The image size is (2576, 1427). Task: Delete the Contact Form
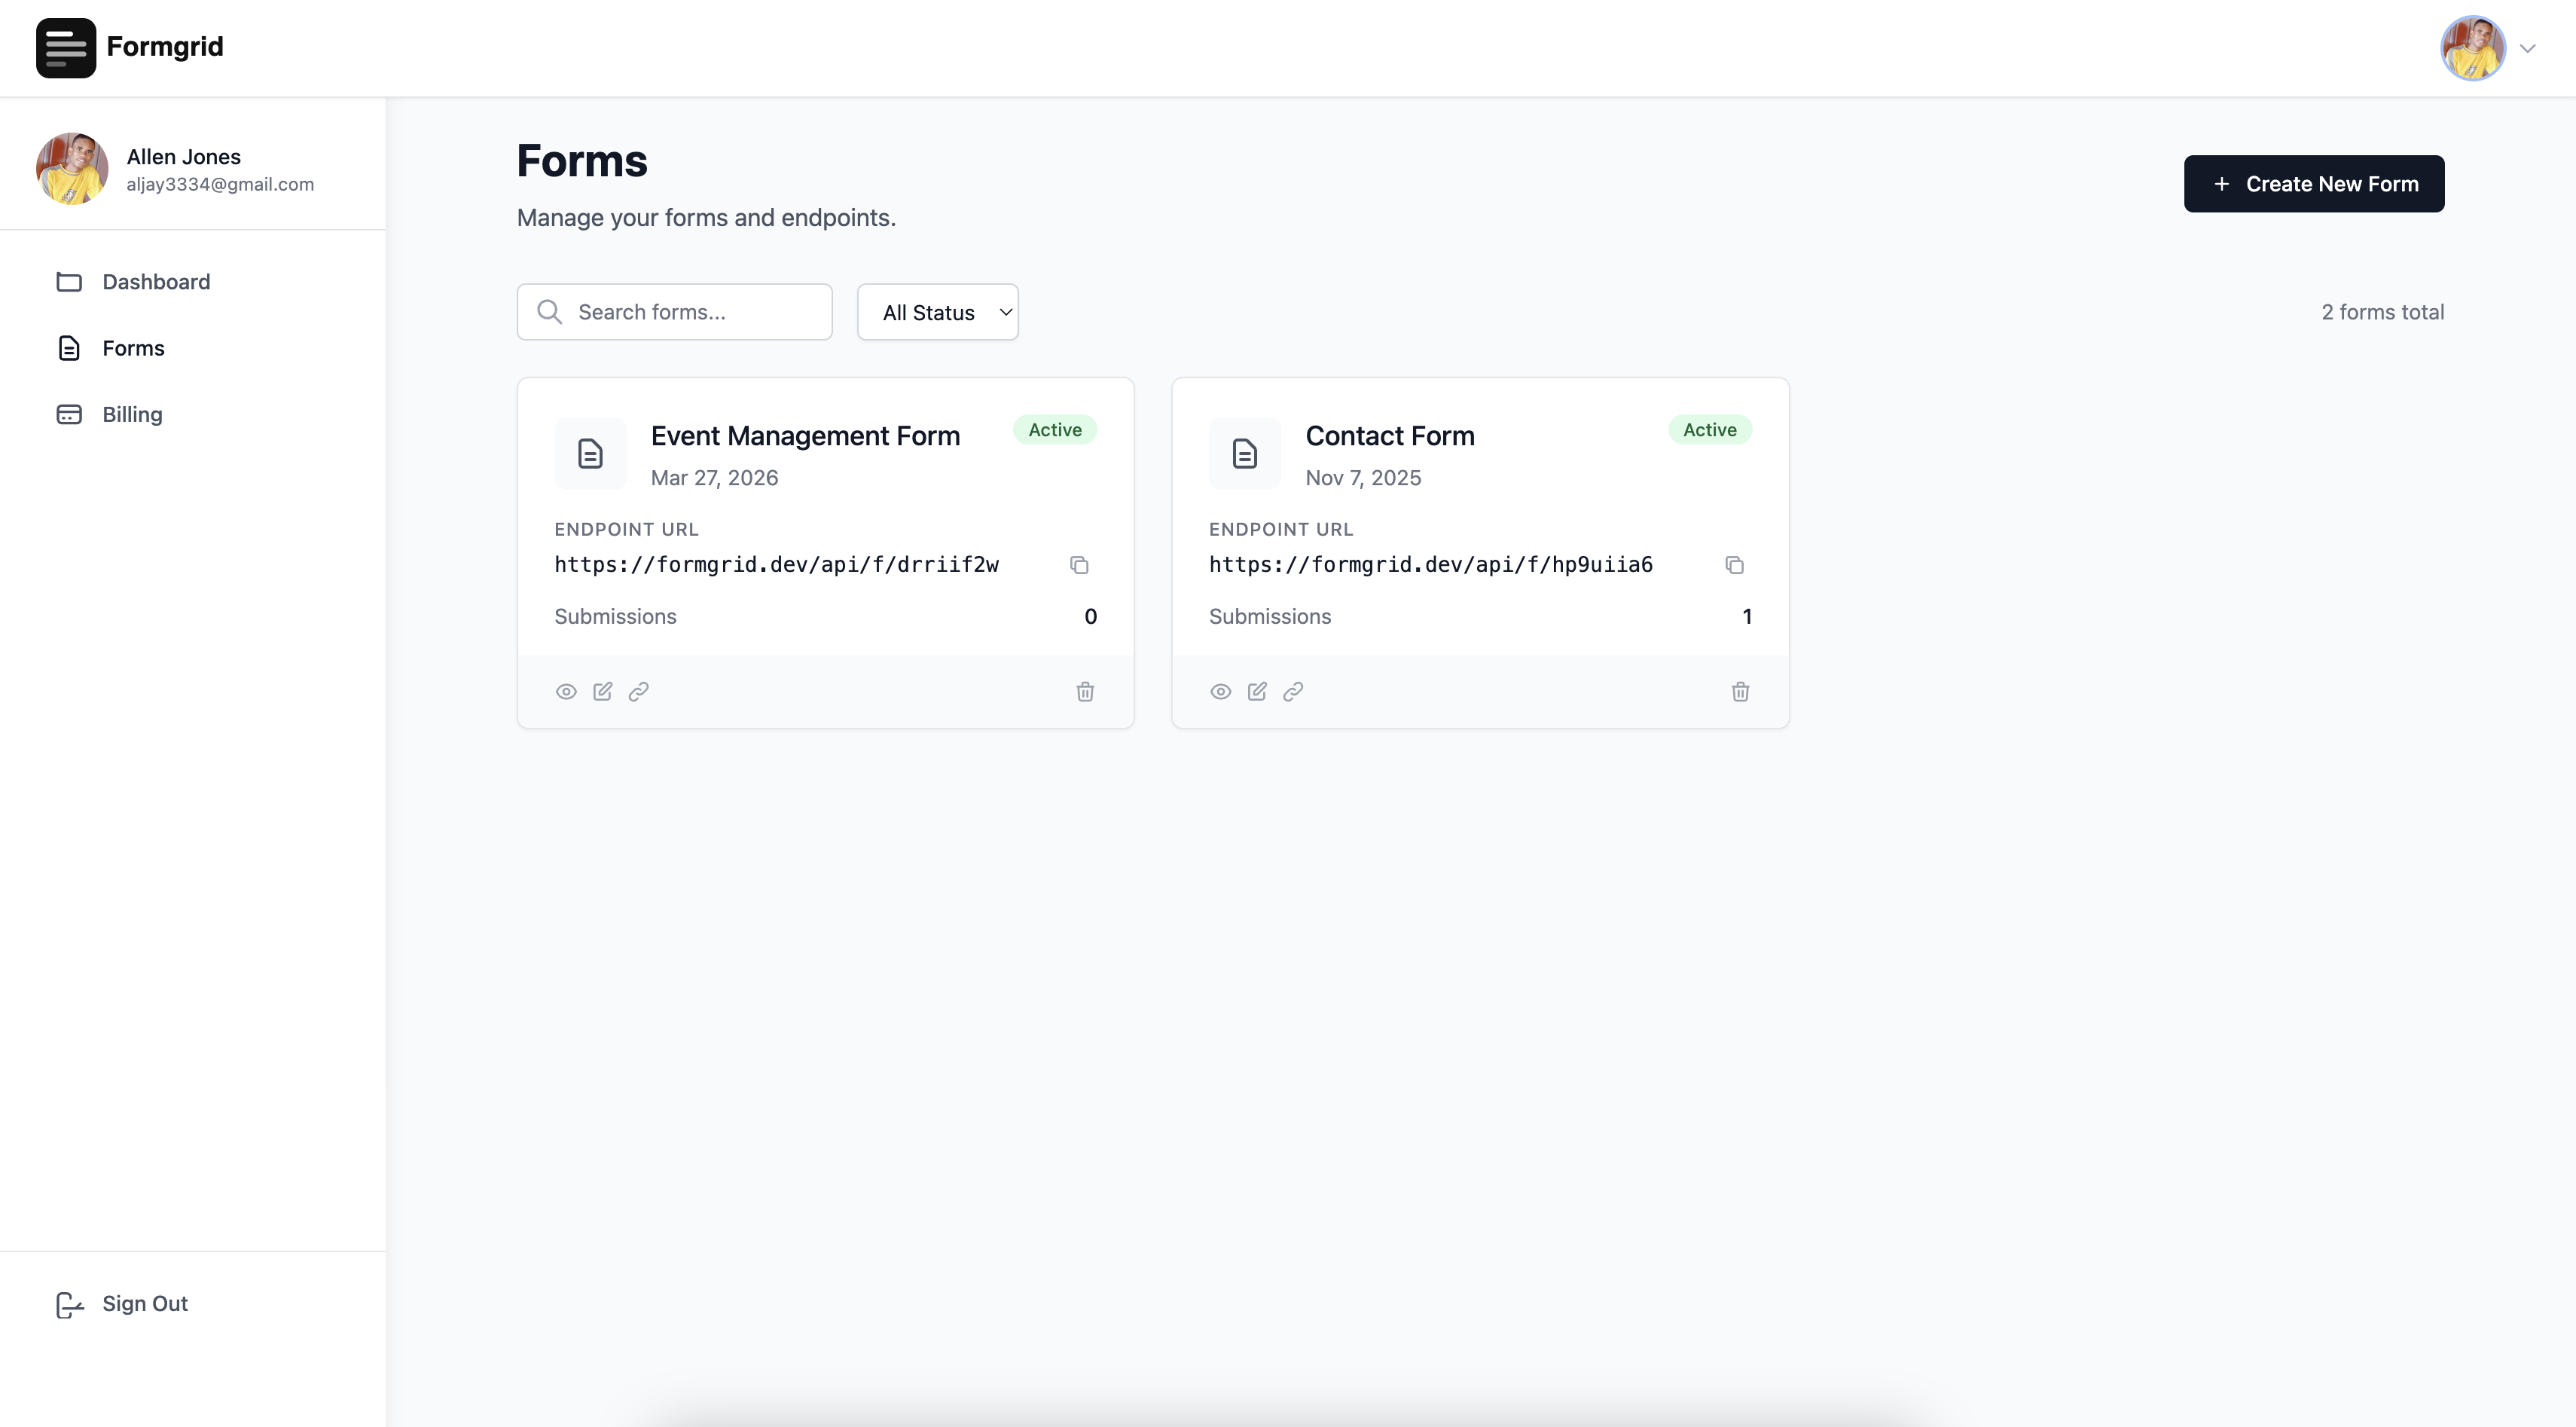tap(1740, 692)
